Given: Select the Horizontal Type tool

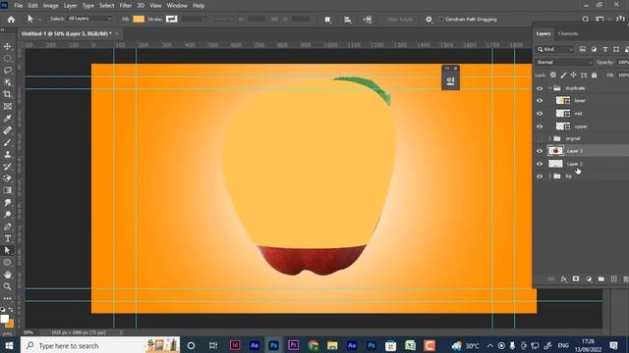Looking at the screenshot, I should click(x=7, y=238).
